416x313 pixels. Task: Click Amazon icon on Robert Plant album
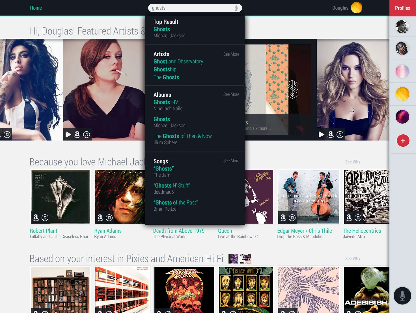[36, 217]
